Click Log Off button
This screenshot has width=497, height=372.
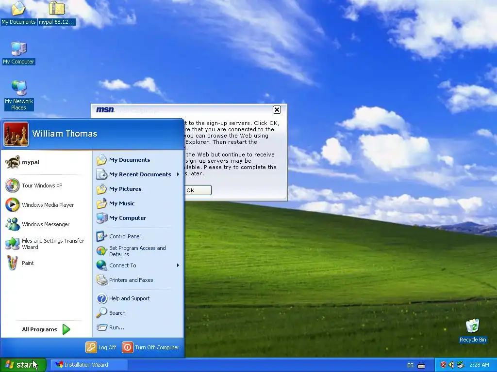pos(101,347)
